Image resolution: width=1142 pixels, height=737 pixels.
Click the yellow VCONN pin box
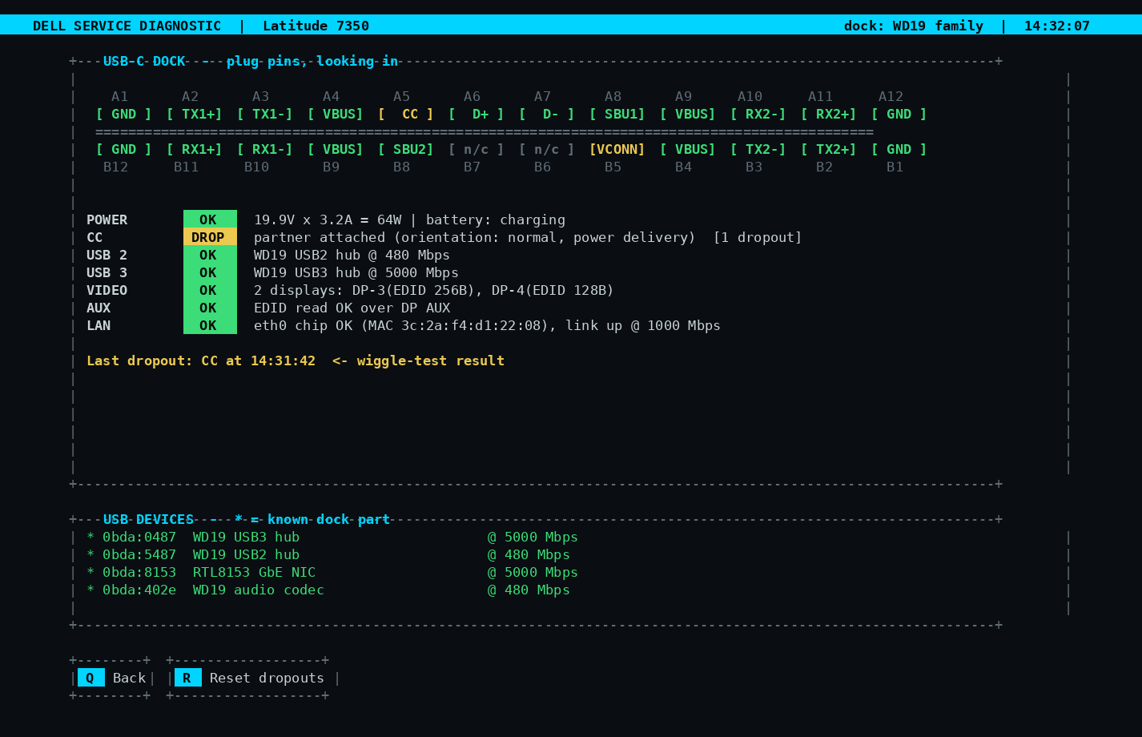pyautogui.click(x=617, y=149)
